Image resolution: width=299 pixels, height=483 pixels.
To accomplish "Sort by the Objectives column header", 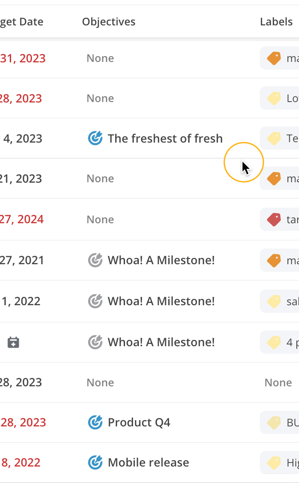I will tap(109, 22).
